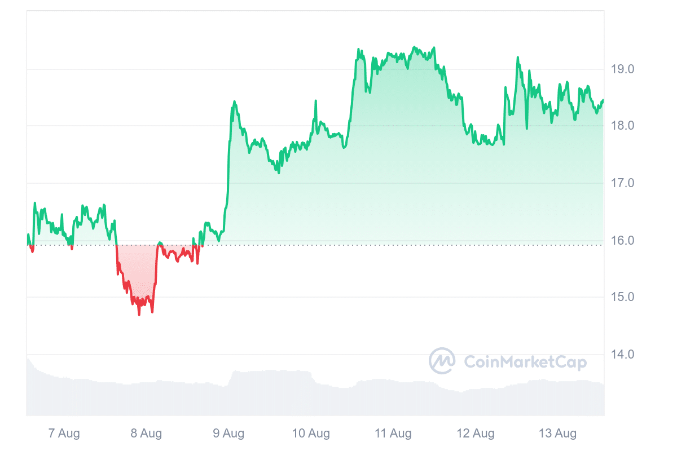This screenshot has height=451, width=677.
Task: Click the 19.0 price axis label
Action: pos(623,69)
